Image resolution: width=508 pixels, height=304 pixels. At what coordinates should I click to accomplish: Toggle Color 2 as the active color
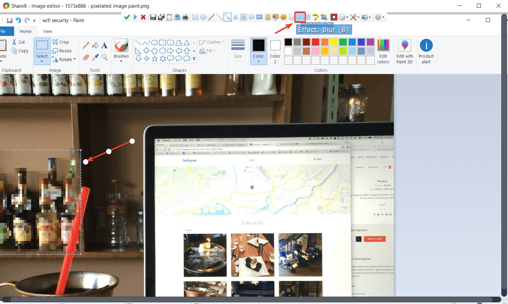click(275, 51)
